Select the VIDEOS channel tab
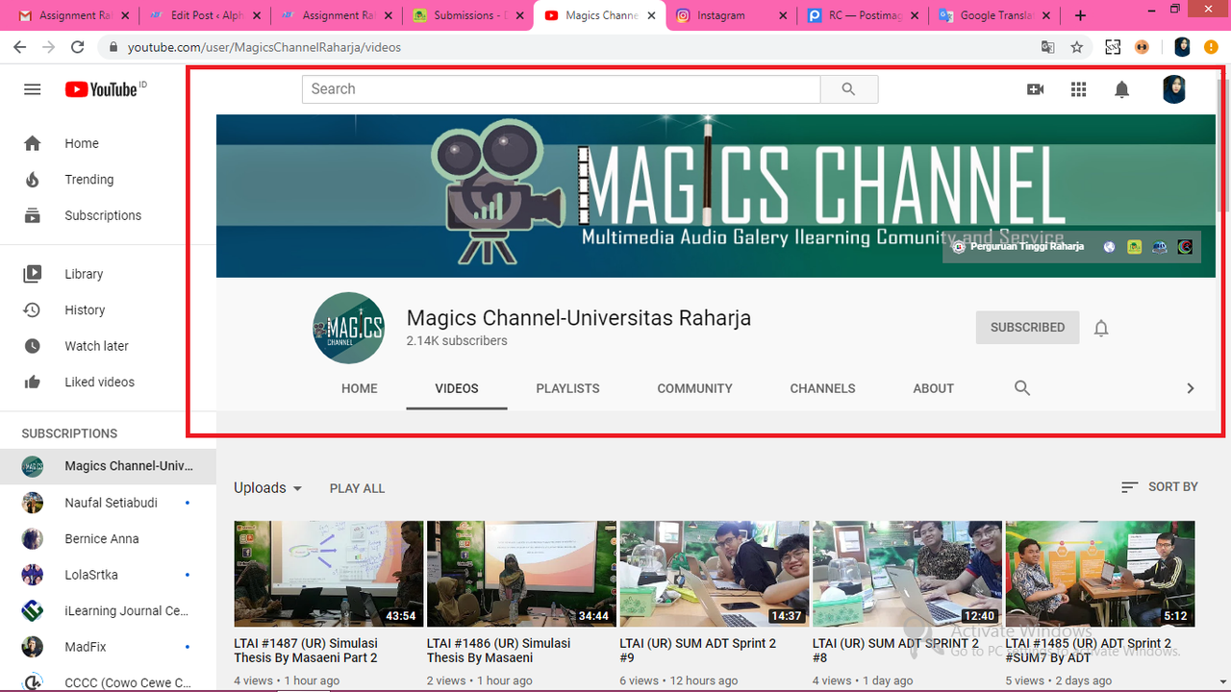The width and height of the screenshot is (1231, 692). [x=457, y=388]
